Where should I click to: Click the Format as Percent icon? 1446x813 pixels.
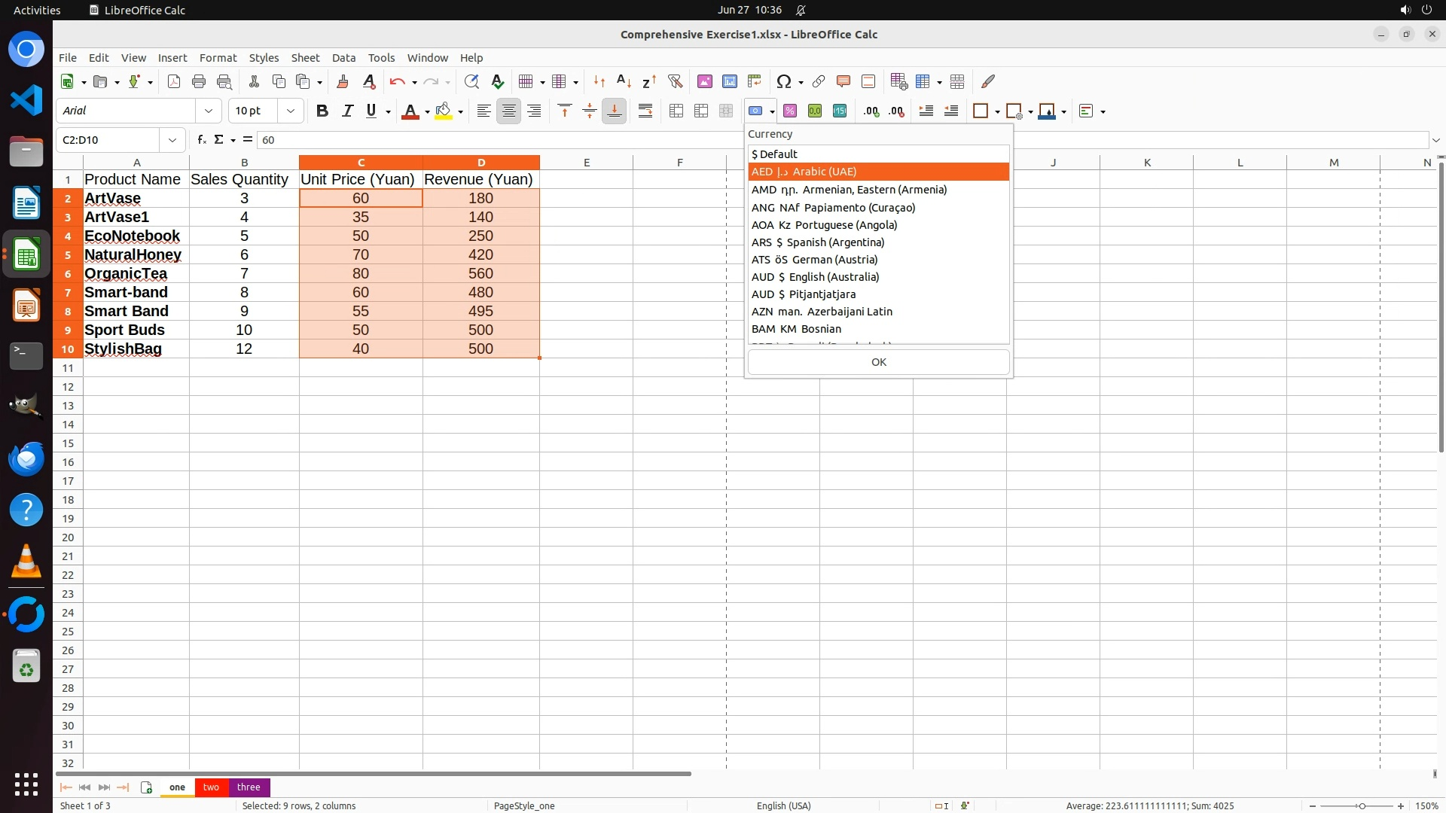tap(790, 111)
